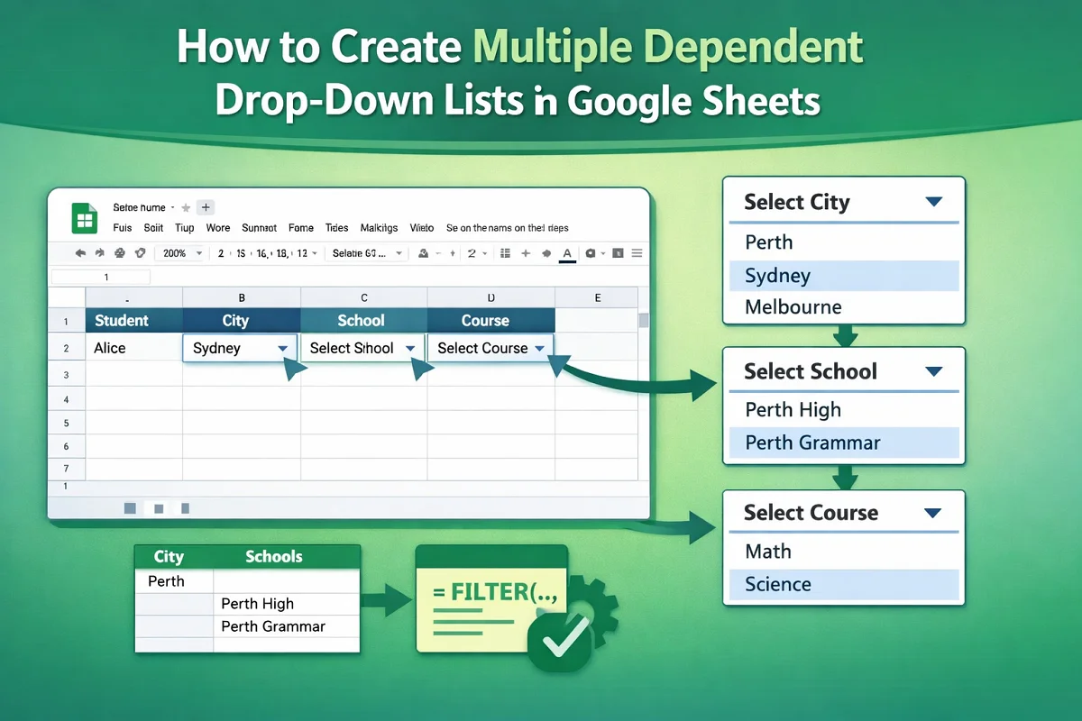
Task: Select the paint format icon
Action: tap(140, 253)
